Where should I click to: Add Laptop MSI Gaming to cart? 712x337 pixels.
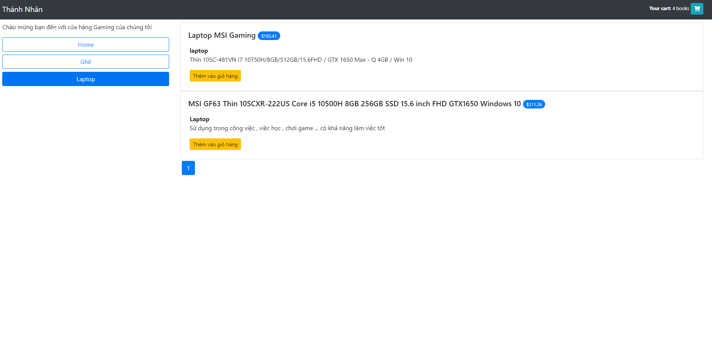tap(215, 76)
